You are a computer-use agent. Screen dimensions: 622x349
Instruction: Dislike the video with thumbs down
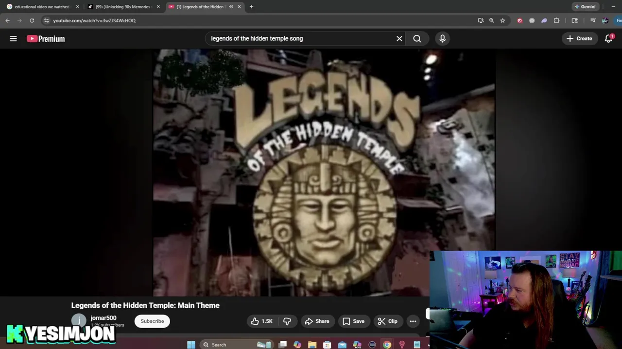click(x=287, y=321)
